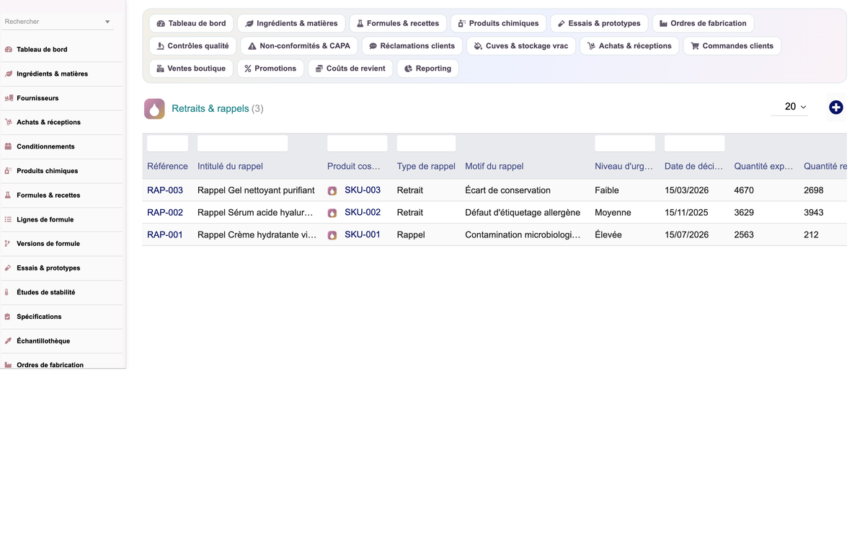Open the Promotions tab
Screen dimensions: 865x541
point(270,69)
